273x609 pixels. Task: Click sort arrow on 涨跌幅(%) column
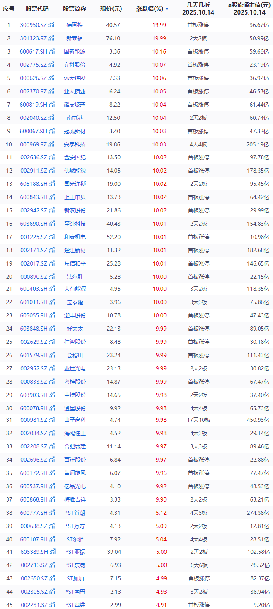[x=167, y=9]
